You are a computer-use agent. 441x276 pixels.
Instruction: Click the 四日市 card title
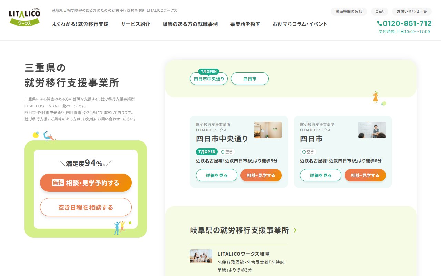(311, 139)
